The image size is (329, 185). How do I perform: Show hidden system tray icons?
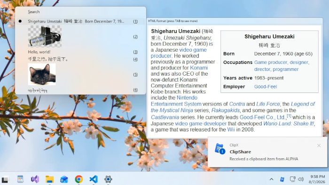(x=271, y=179)
